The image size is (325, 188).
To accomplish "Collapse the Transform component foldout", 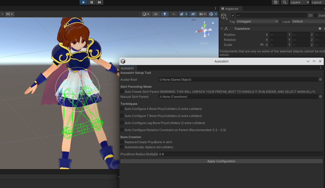I will [222, 29].
